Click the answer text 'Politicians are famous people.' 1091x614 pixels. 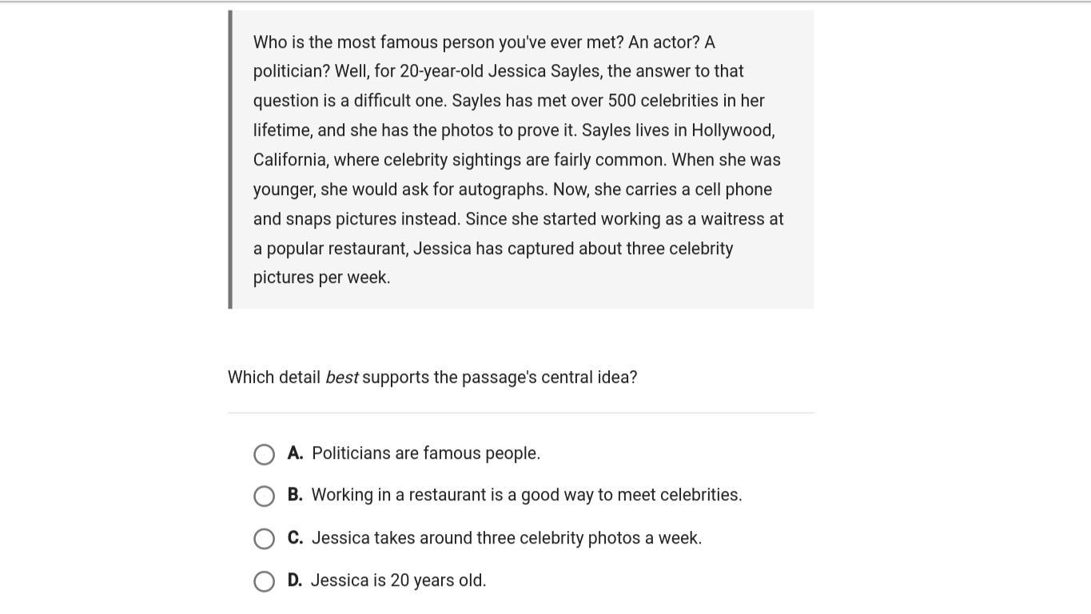(x=426, y=453)
